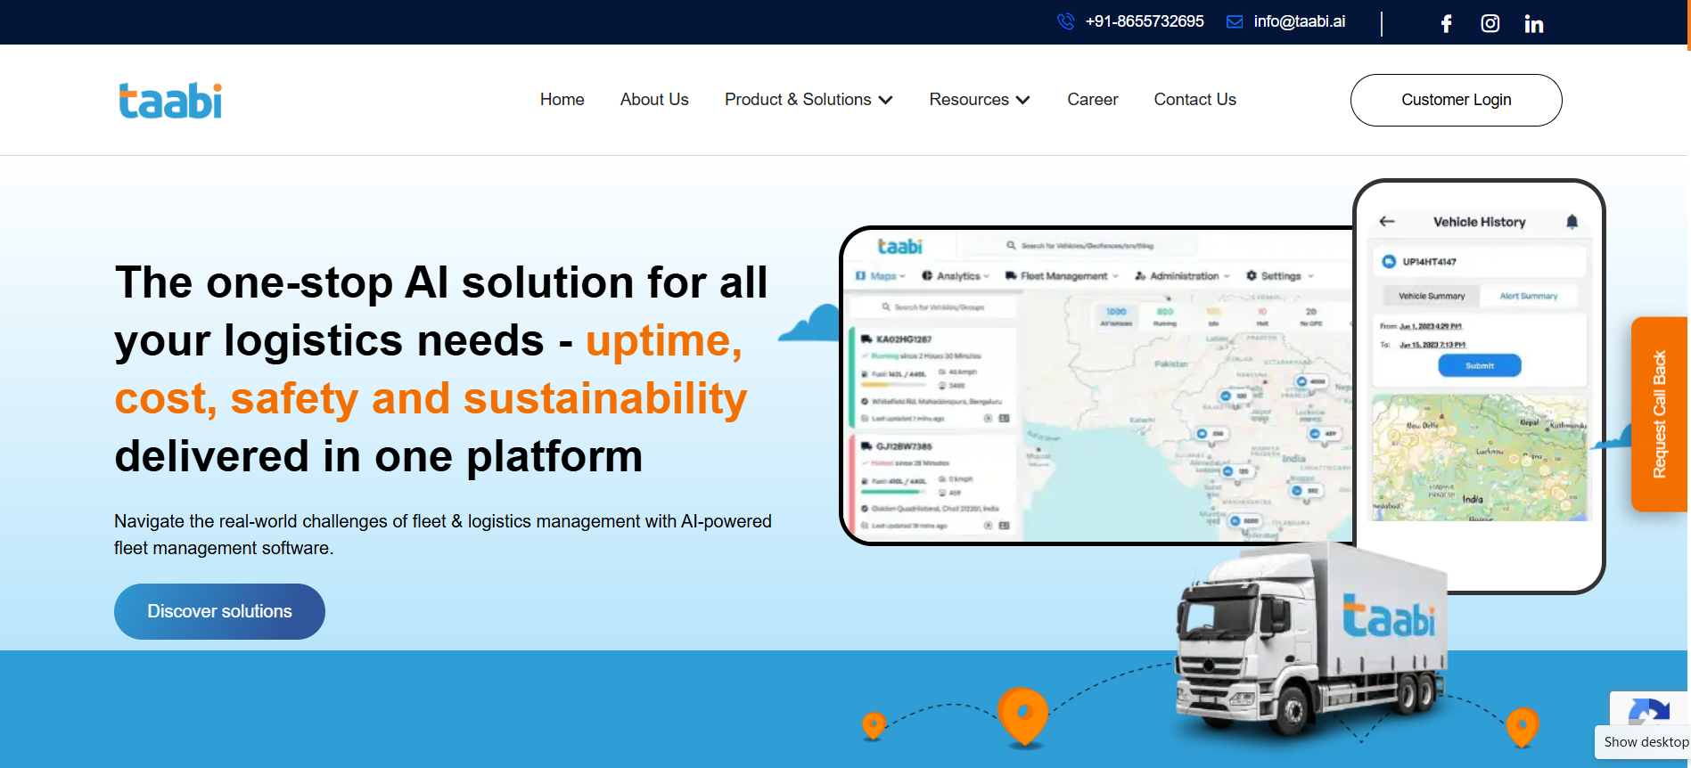Click the back arrow in Vehicle History

(1387, 222)
